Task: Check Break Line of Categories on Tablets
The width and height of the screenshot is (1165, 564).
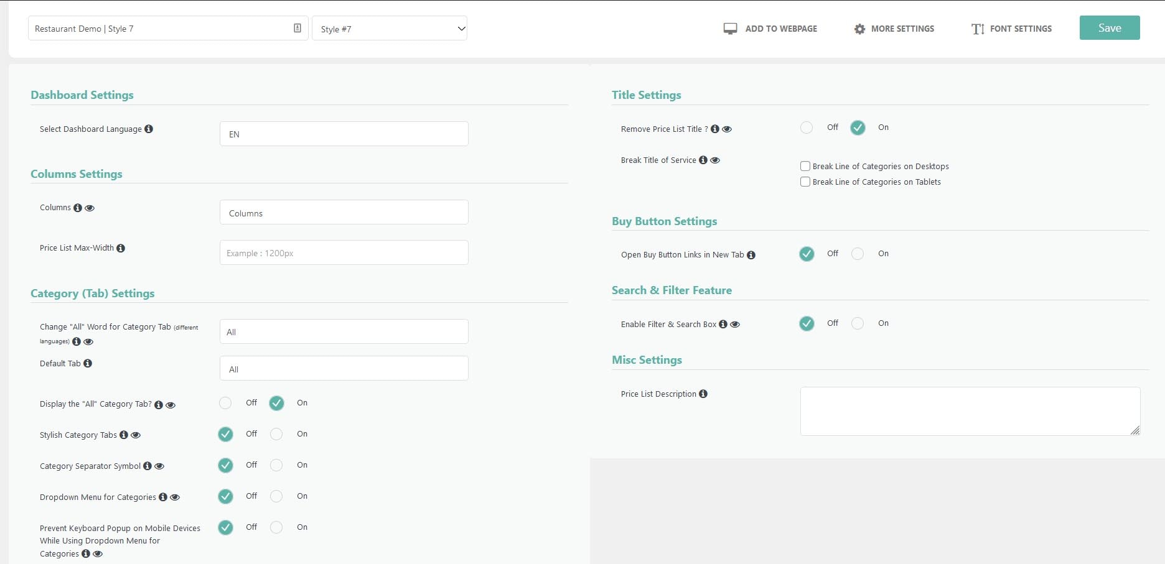Action: click(805, 182)
